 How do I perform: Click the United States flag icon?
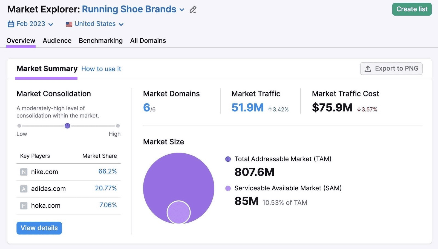(69, 24)
